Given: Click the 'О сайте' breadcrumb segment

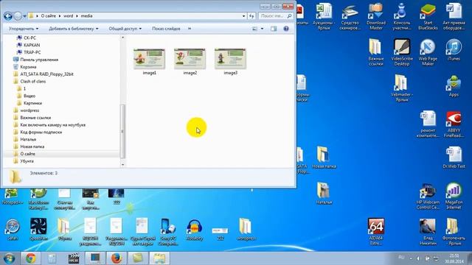Looking at the screenshot, I should pos(48,16).
